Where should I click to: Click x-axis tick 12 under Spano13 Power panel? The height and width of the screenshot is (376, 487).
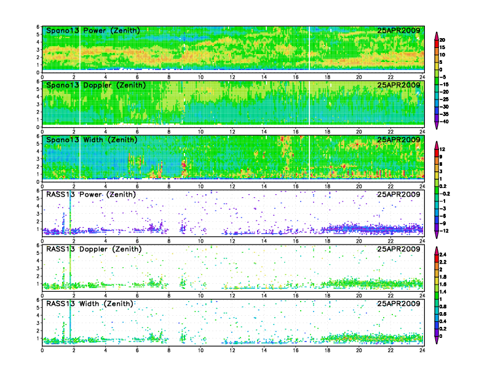tap(232, 77)
